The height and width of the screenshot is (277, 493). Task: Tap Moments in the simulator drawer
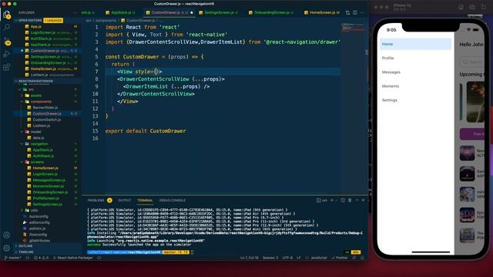click(x=416, y=86)
